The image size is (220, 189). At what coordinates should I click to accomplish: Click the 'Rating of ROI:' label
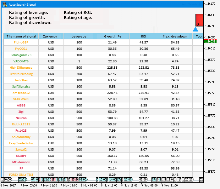tap(78, 13)
